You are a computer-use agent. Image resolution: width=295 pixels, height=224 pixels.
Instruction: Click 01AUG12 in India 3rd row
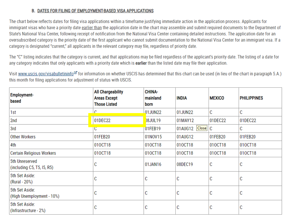point(185,129)
